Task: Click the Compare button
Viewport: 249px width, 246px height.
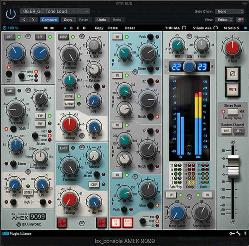Action: 49,20
